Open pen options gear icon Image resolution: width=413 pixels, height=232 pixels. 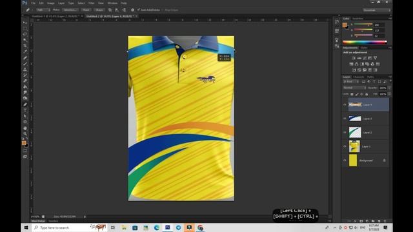(x=132, y=10)
